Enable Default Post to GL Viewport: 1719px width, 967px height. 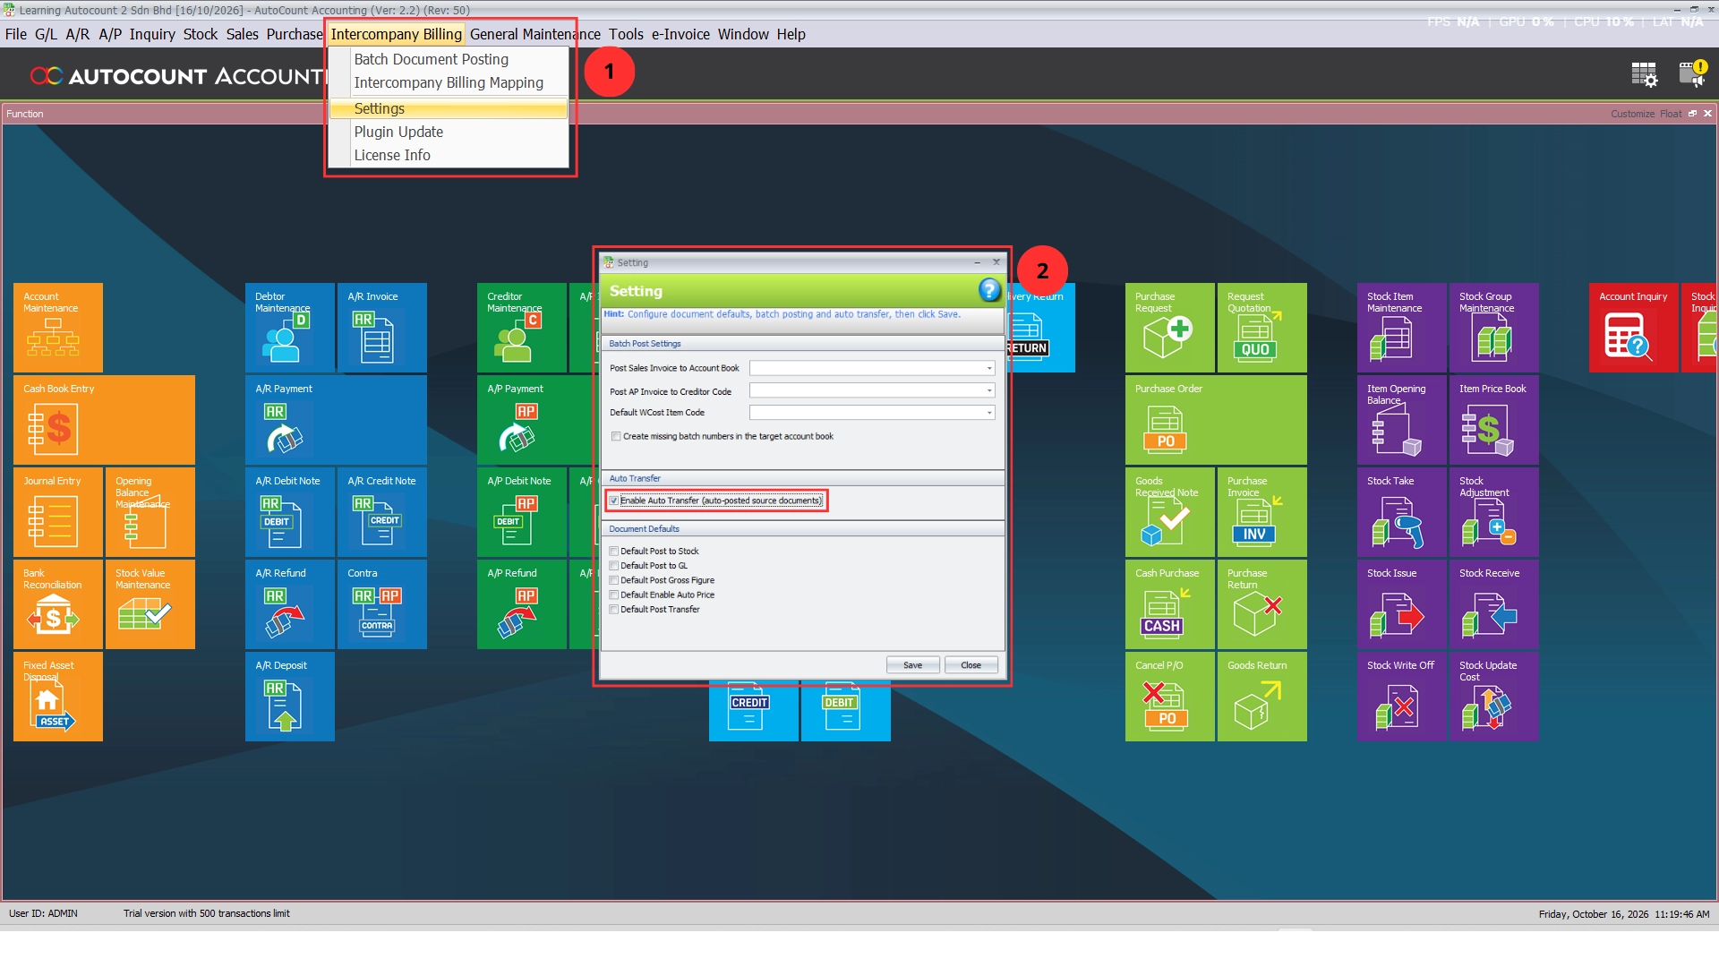coord(614,566)
